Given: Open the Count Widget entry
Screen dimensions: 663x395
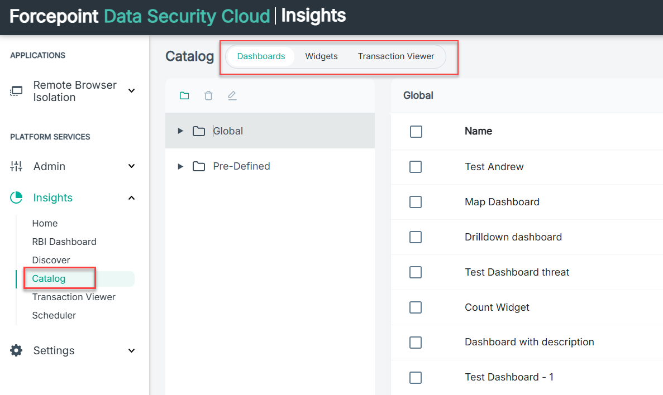Looking at the screenshot, I should (497, 307).
